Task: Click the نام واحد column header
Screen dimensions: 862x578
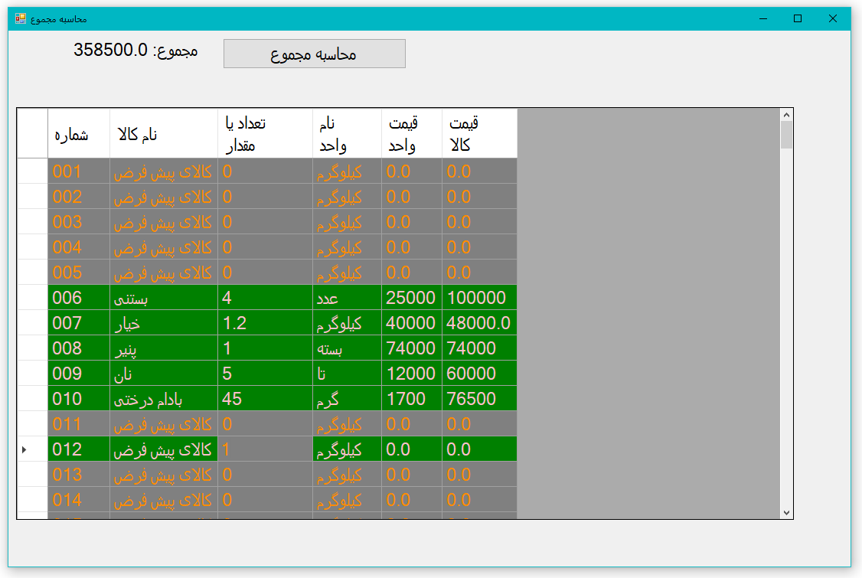Action: point(347,133)
